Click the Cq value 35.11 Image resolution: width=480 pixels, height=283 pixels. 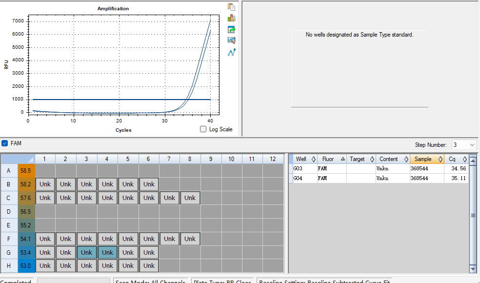coord(459,178)
